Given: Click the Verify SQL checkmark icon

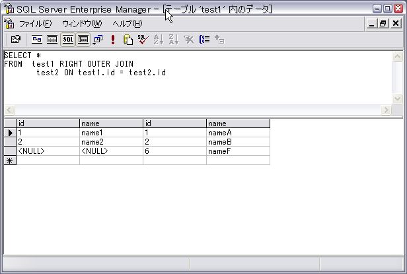Looking at the screenshot, I should [143, 40].
